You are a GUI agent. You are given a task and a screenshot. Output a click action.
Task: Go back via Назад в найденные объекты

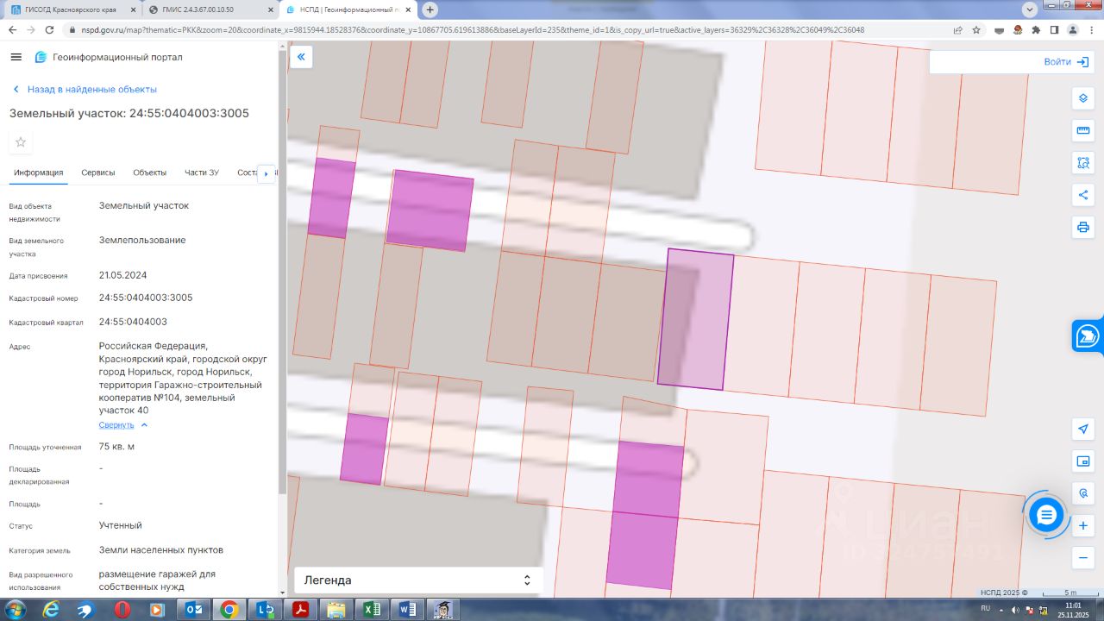(84, 90)
